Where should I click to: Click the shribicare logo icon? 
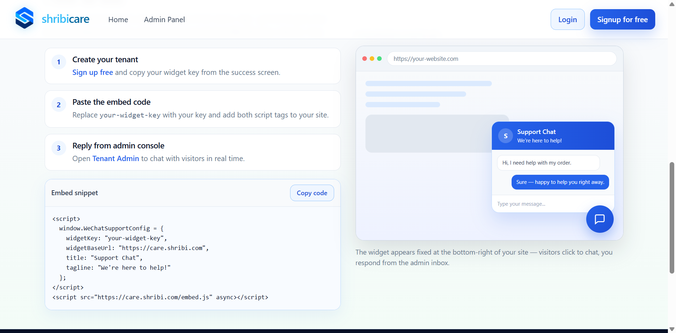pyautogui.click(x=24, y=18)
